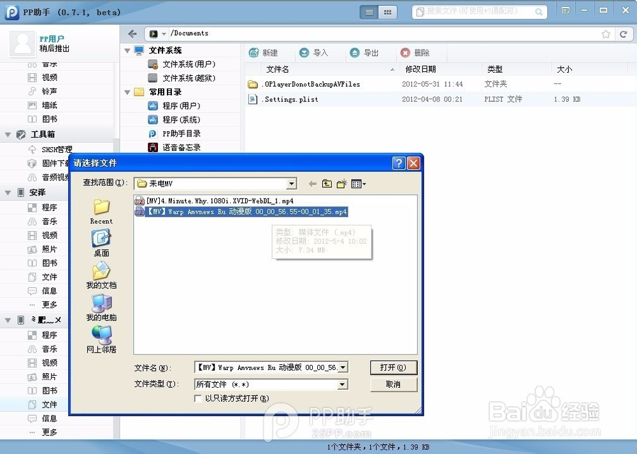Collapse the 常用目录 tree section
Viewport: 637px width, 454px height.
coord(127,92)
